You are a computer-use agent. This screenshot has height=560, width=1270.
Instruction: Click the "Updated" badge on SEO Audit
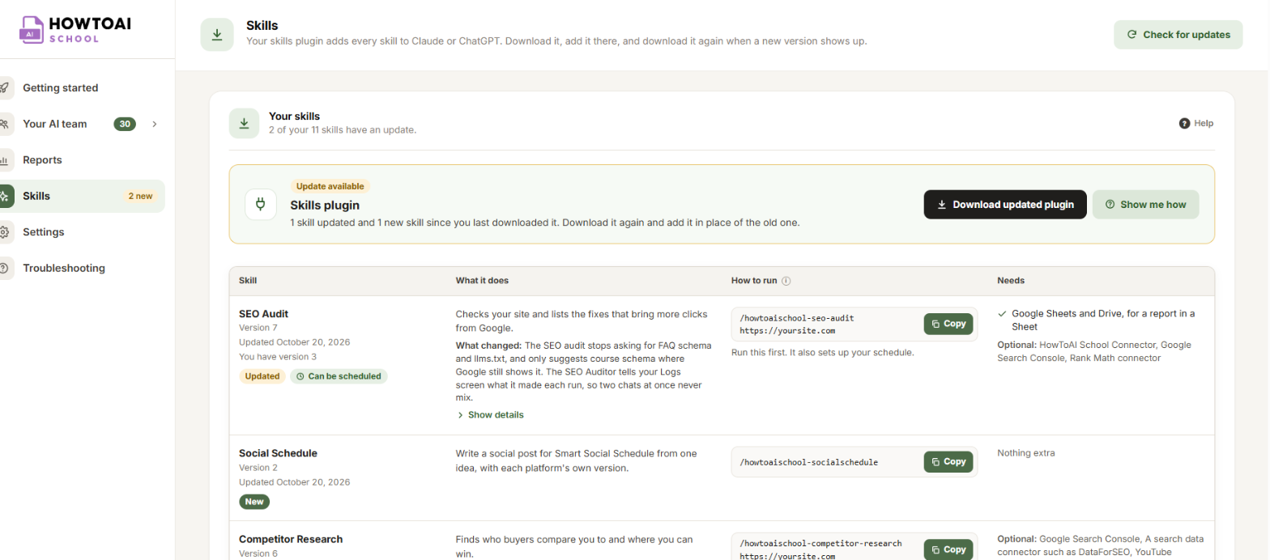262,376
